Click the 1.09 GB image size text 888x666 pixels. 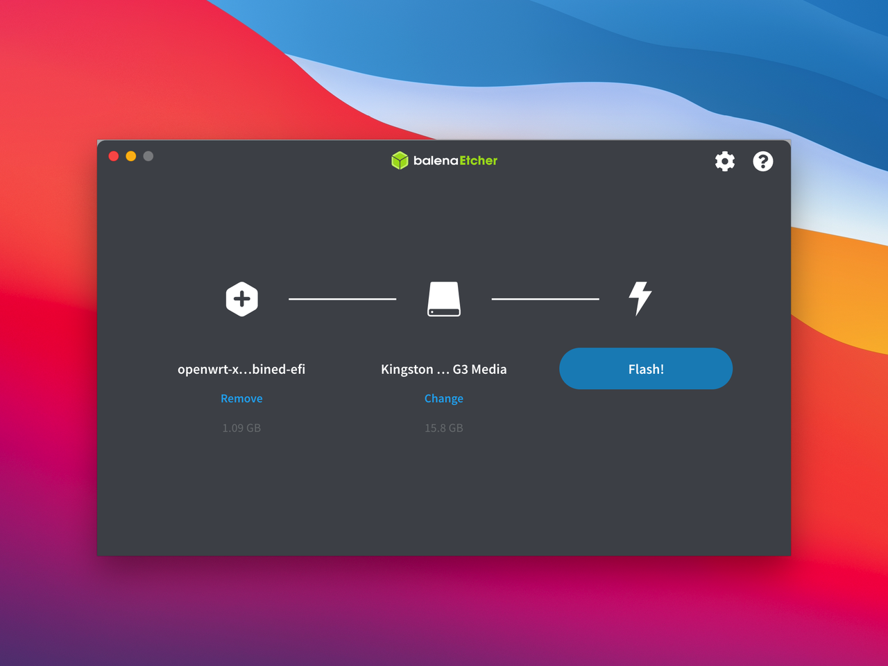click(x=241, y=428)
